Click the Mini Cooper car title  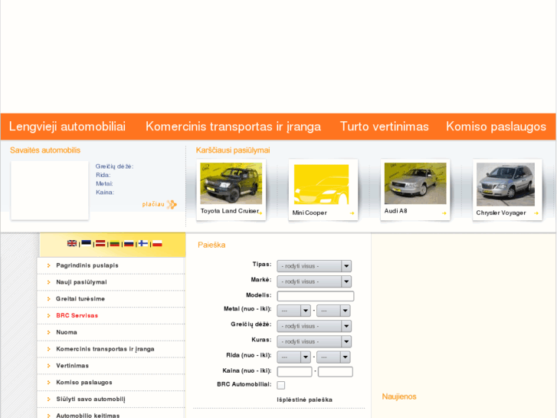310,212
